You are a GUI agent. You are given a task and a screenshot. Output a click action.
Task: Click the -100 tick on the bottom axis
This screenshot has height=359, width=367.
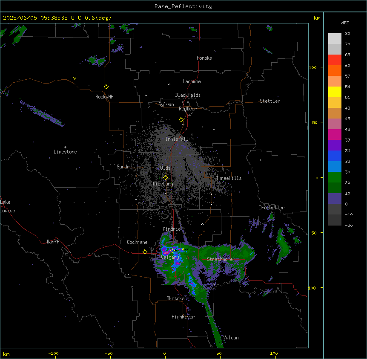coord(53,353)
